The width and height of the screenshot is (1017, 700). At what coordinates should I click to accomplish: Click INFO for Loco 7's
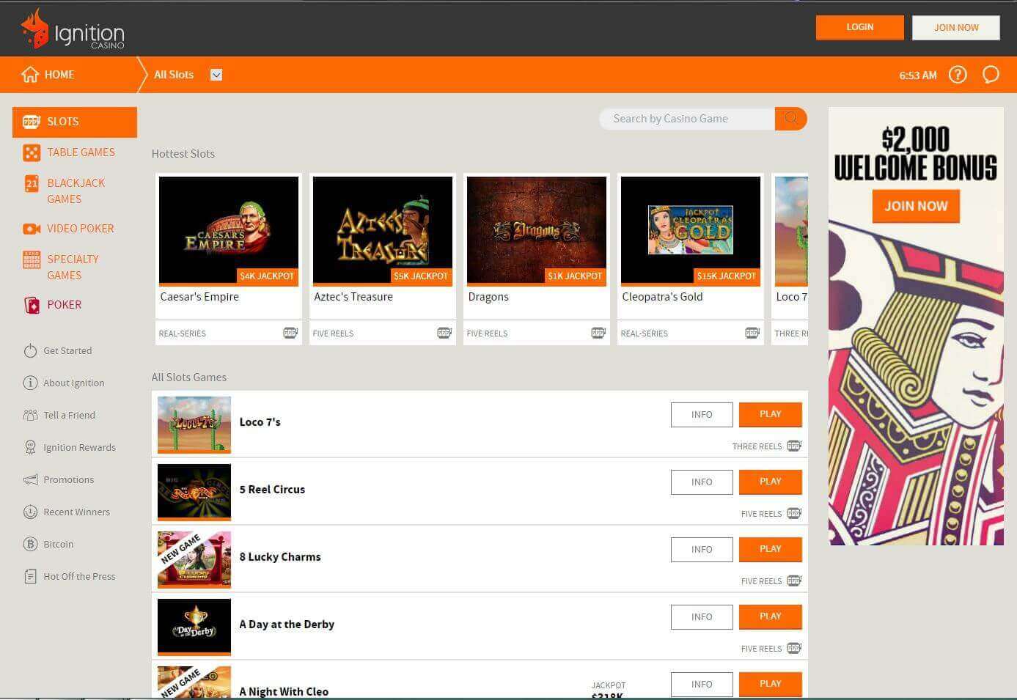[702, 415]
